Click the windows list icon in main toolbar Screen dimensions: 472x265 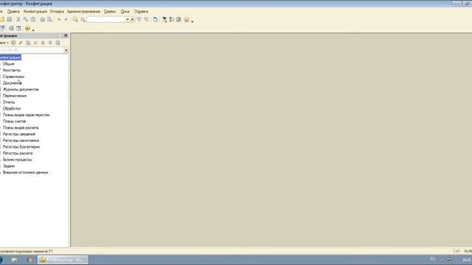click(155, 20)
